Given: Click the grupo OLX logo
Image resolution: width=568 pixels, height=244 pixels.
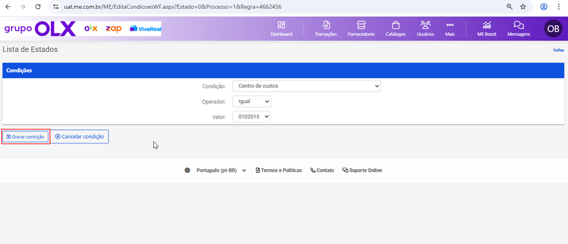Looking at the screenshot, I should click(x=40, y=29).
